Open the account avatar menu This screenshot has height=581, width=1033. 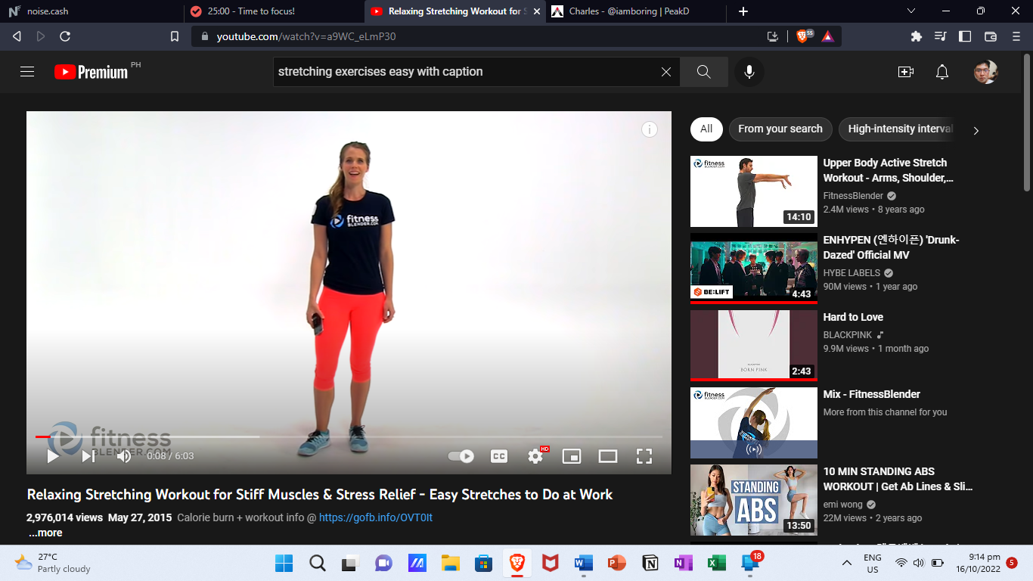pos(986,72)
